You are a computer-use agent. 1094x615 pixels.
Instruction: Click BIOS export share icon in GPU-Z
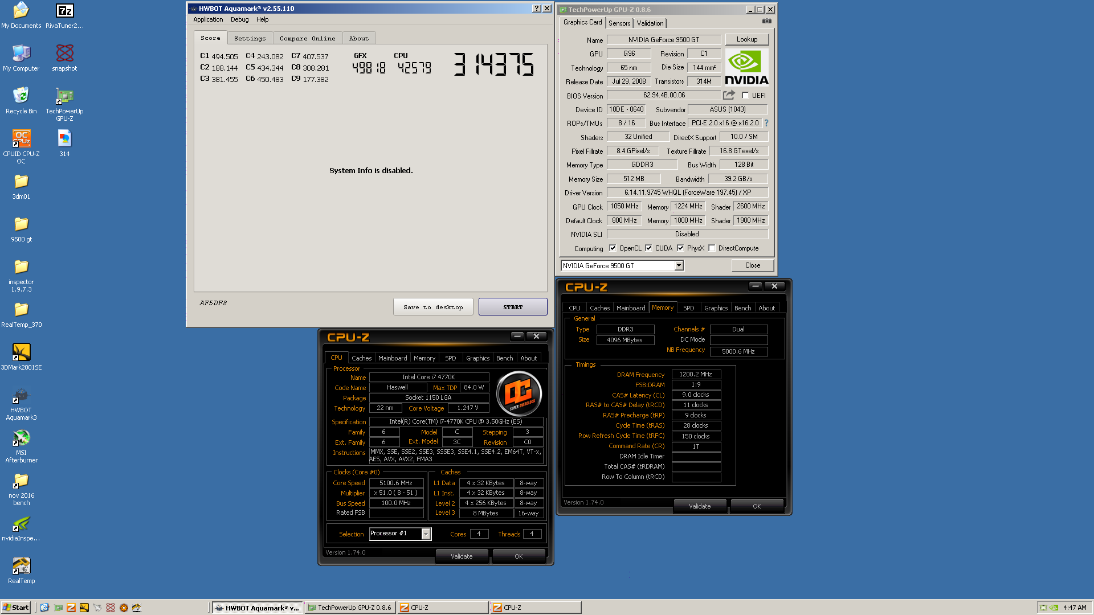[729, 95]
